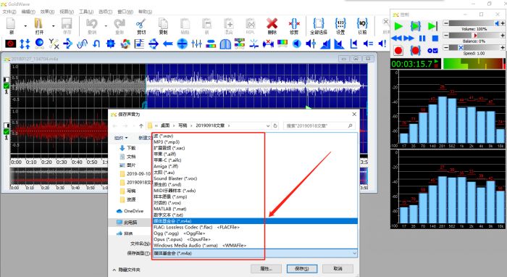This screenshot has width=507, height=277.
Task: Click the 属性... (Properties) button
Action: pos(266,268)
